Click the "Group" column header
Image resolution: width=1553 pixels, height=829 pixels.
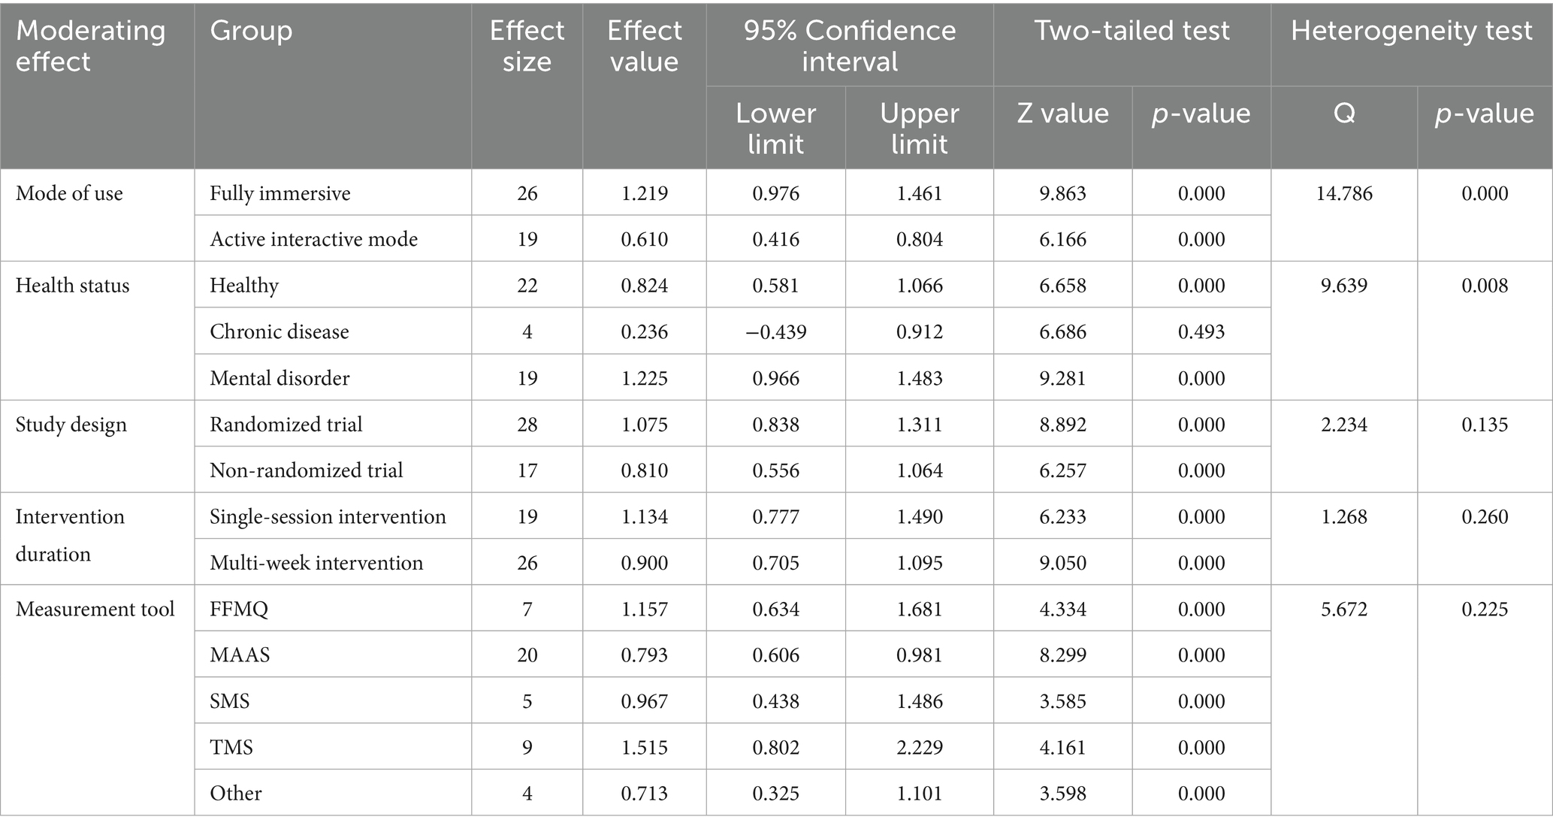251,31
